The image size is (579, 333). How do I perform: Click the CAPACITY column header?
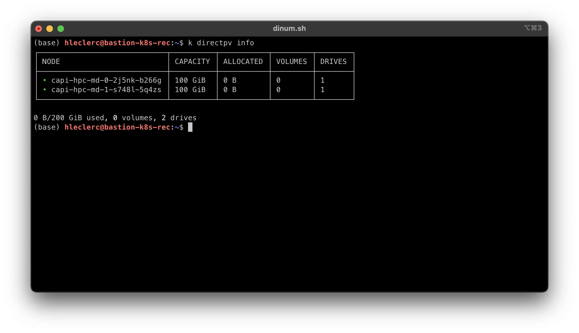point(192,61)
